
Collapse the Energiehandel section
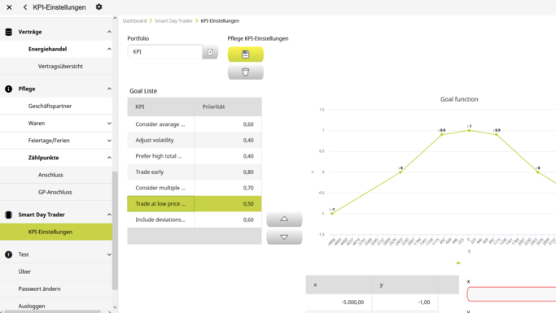tap(109, 49)
